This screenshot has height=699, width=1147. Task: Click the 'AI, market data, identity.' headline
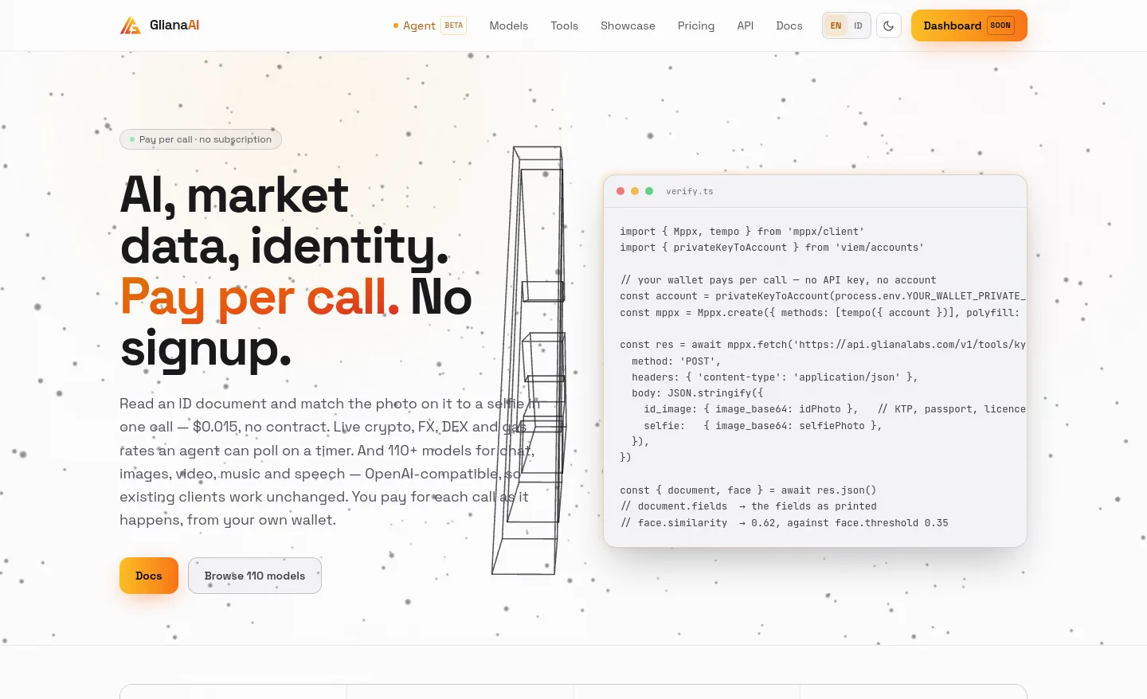pyautogui.click(x=284, y=221)
